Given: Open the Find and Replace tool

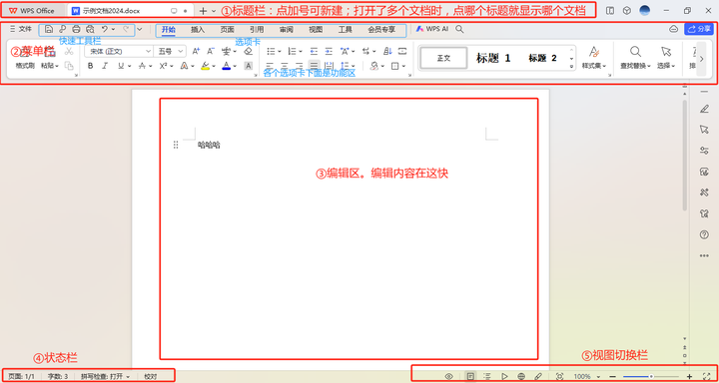Looking at the screenshot, I should click(635, 58).
